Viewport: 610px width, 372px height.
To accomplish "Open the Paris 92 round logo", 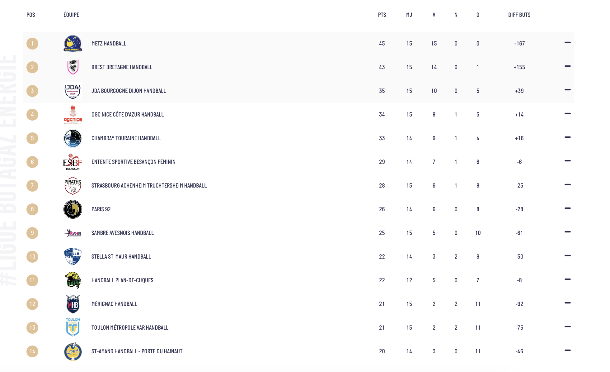I will (73, 209).
